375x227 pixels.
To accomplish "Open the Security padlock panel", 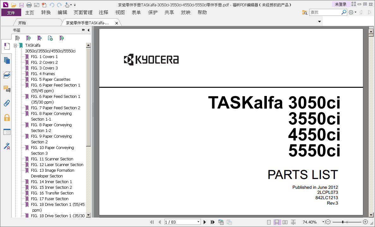I will [x=7, y=117].
